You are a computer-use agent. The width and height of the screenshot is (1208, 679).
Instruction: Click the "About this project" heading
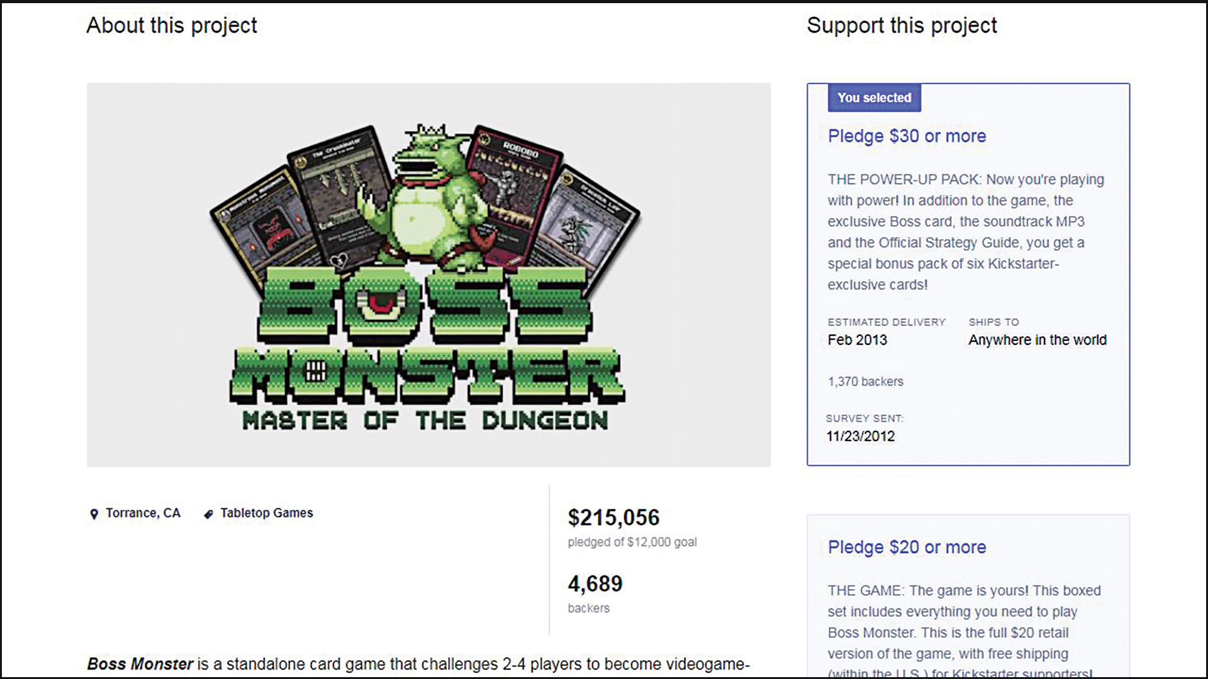[172, 25]
